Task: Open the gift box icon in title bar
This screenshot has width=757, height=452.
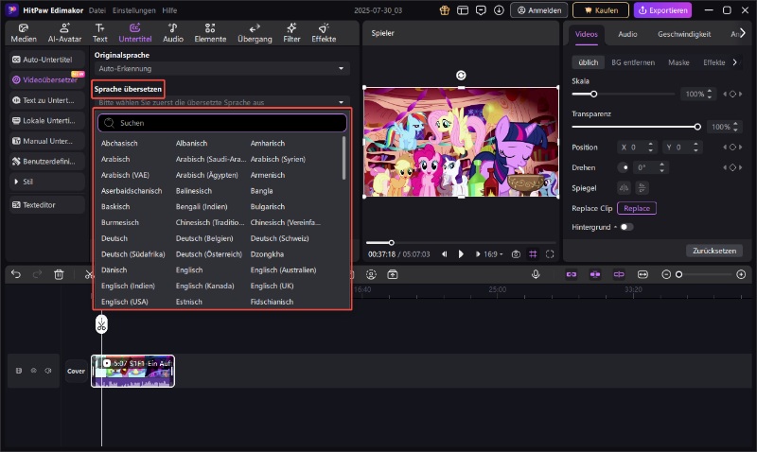Action: 446,10
